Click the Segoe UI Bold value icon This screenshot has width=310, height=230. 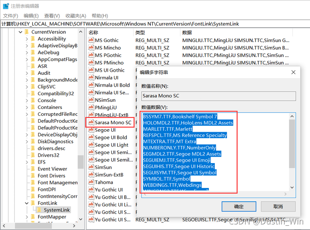click(91, 137)
